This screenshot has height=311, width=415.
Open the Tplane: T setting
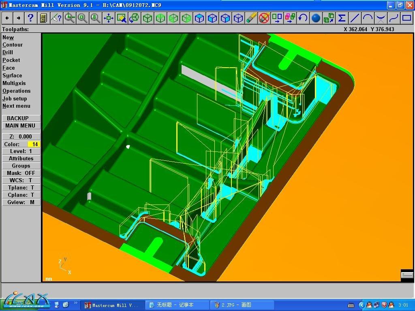pos(21,187)
